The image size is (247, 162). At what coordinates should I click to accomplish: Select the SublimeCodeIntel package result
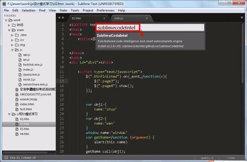(x=150, y=41)
